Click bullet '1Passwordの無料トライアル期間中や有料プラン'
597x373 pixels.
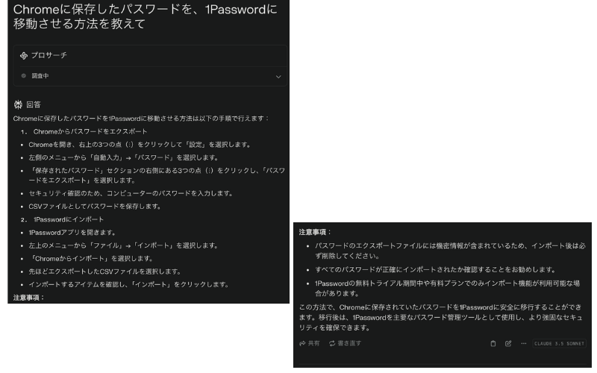pos(447,288)
